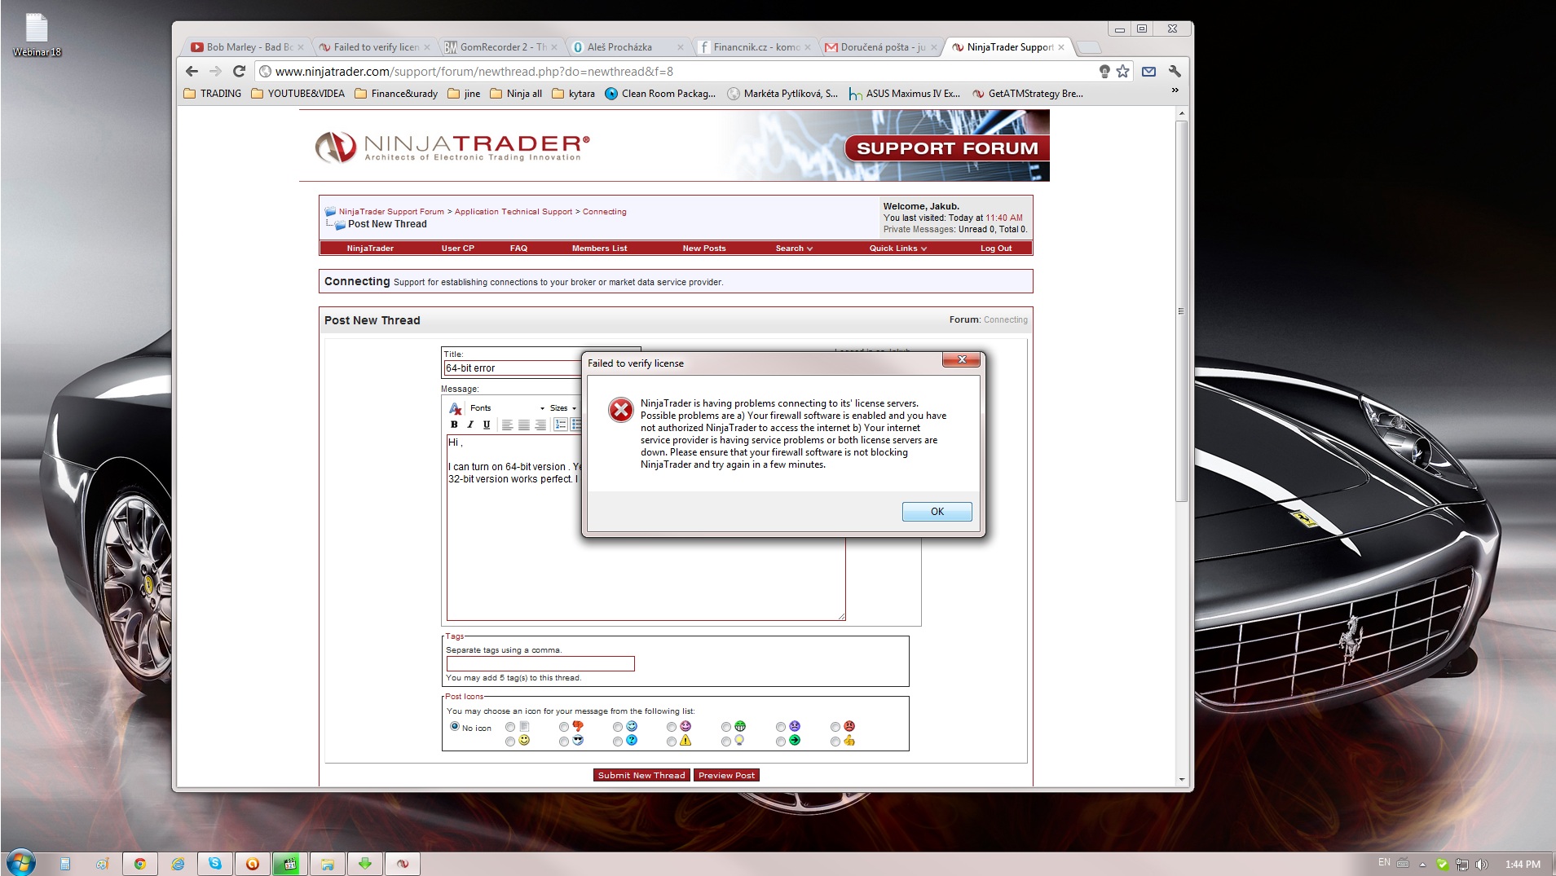Open the YOUTUBE&VIDEA bookmarks folder
Image resolution: width=1556 pixels, height=876 pixels.
pos(298,94)
